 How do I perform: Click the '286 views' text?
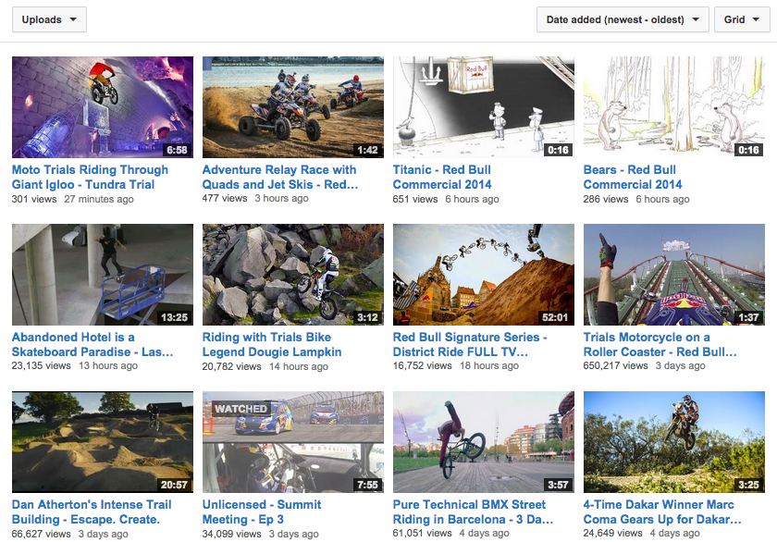click(606, 199)
